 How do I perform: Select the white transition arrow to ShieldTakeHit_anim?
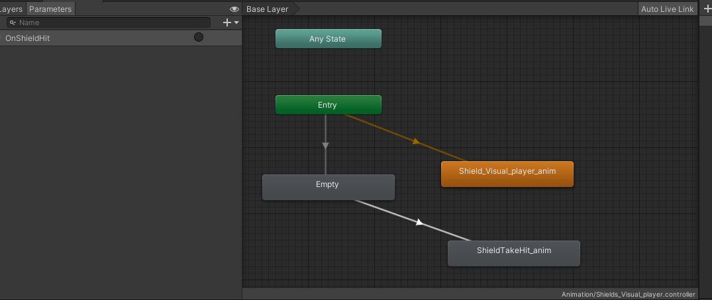tap(419, 222)
